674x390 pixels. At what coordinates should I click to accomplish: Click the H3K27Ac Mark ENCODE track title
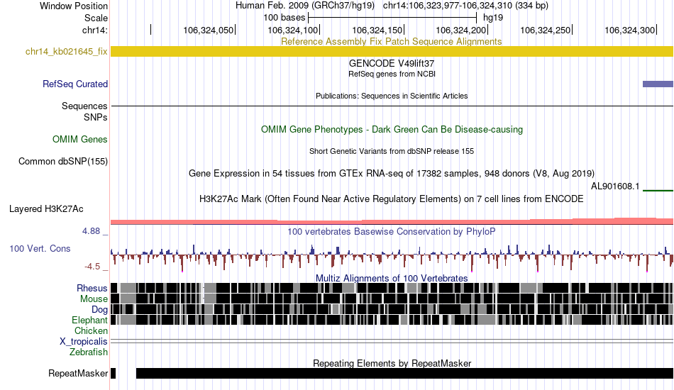click(x=391, y=199)
